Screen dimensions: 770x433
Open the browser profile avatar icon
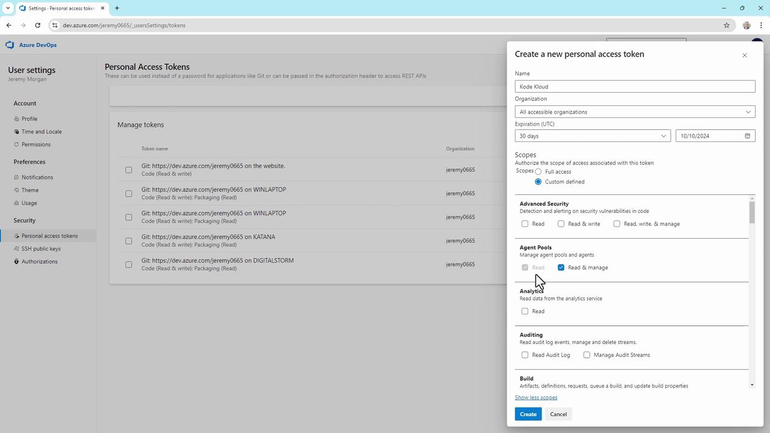[x=747, y=25]
